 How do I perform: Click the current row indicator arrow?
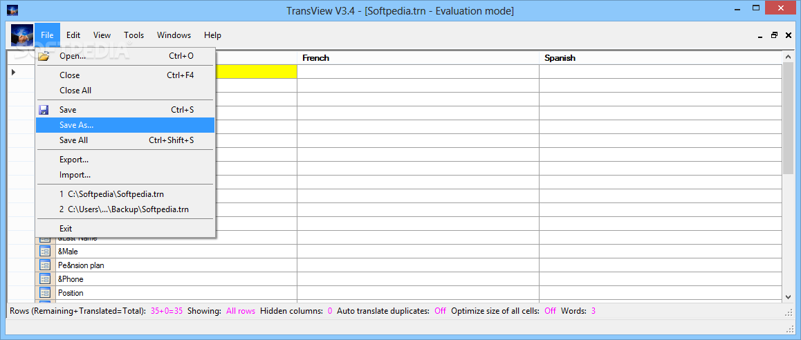13,72
